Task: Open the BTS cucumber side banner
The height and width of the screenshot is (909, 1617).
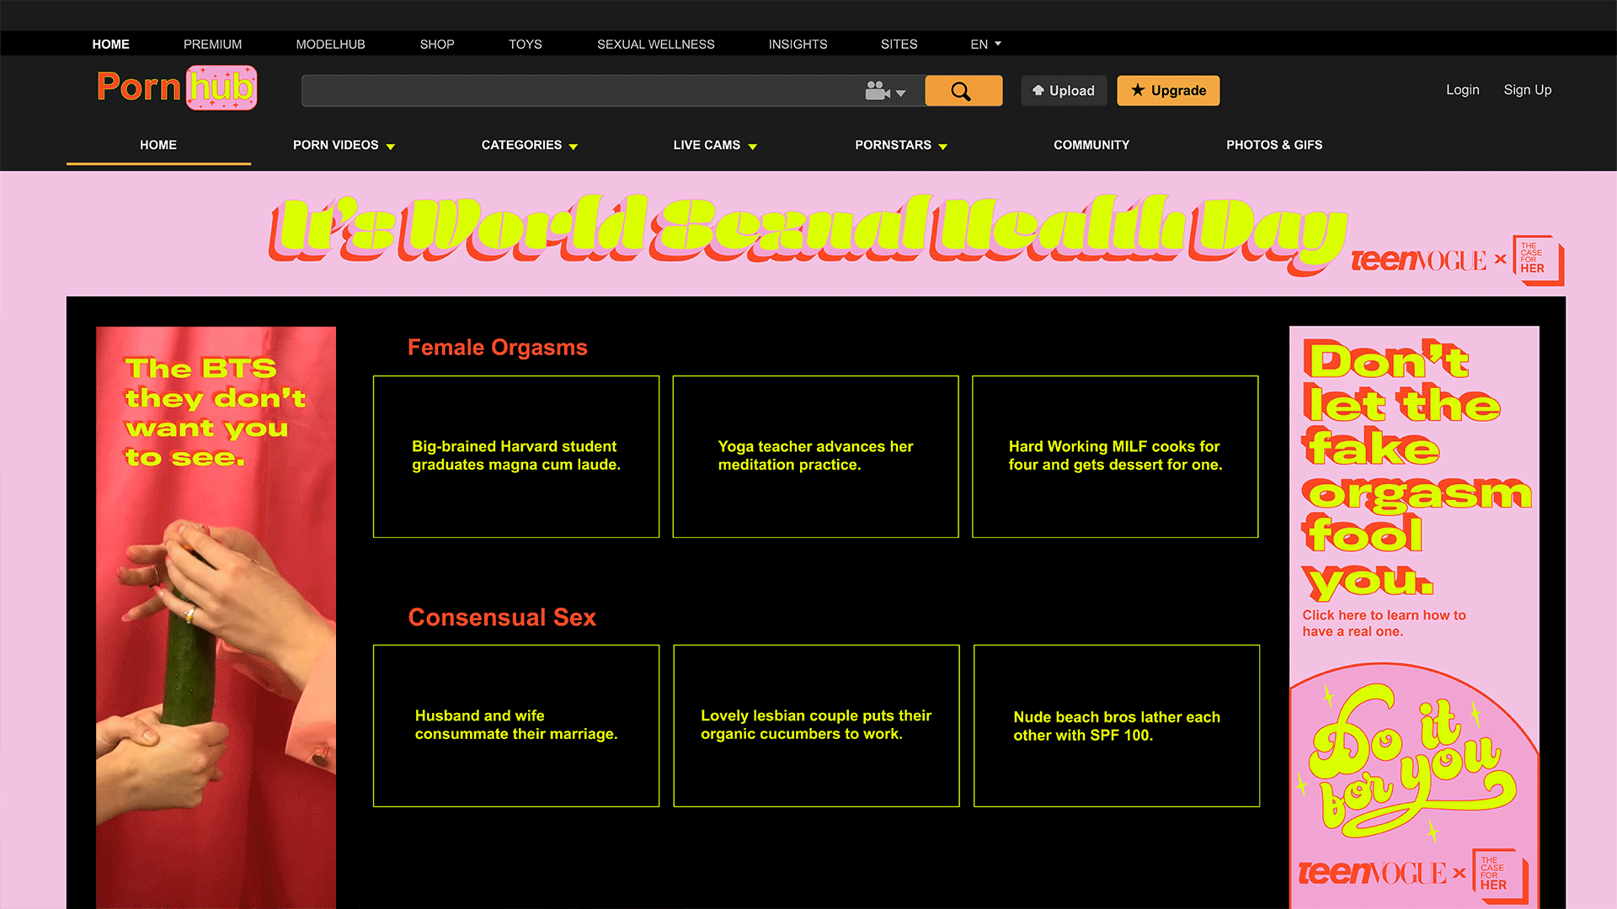Action: pyautogui.click(x=216, y=618)
